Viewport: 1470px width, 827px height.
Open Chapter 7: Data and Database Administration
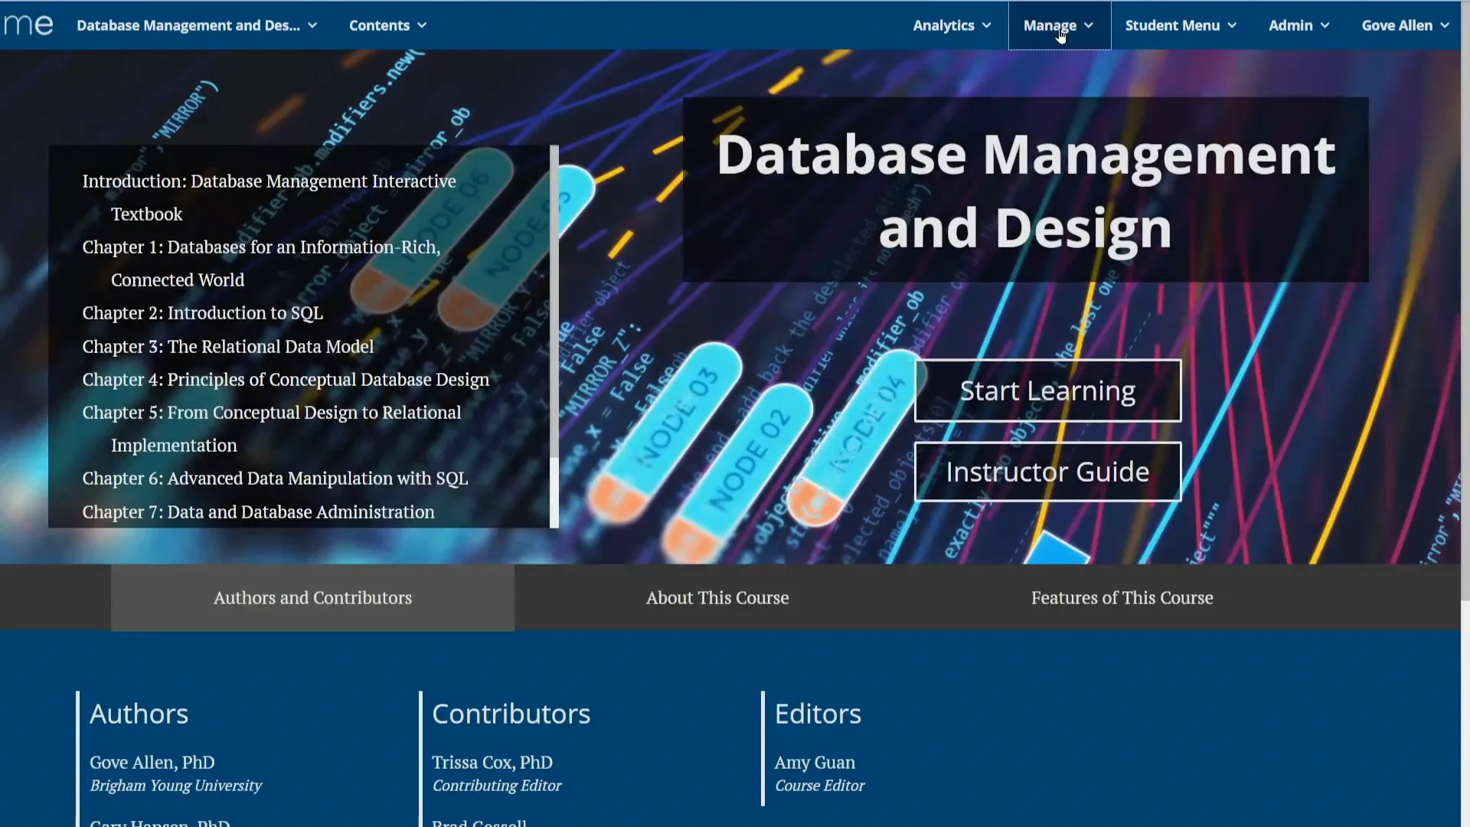258,512
